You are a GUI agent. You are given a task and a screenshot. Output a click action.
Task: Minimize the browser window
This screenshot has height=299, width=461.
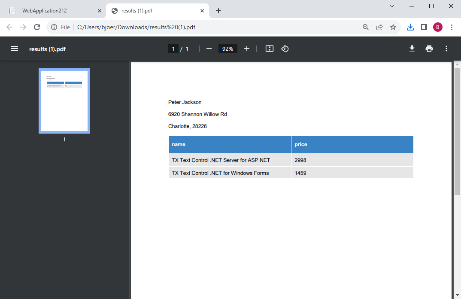coord(412,6)
